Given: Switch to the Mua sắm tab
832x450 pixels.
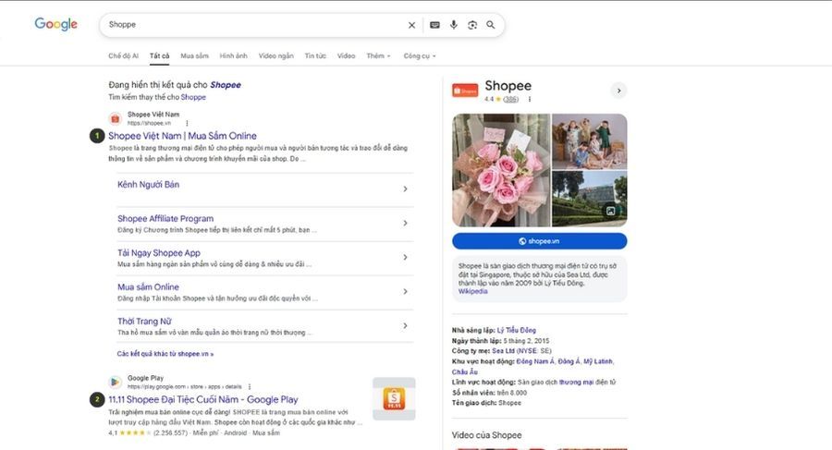Looking at the screenshot, I should (x=195, y=55).
